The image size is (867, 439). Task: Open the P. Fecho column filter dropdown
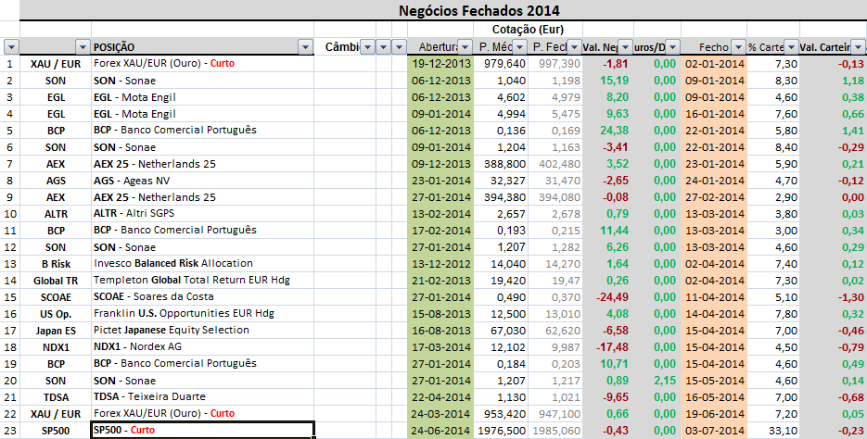click(573, 47)
